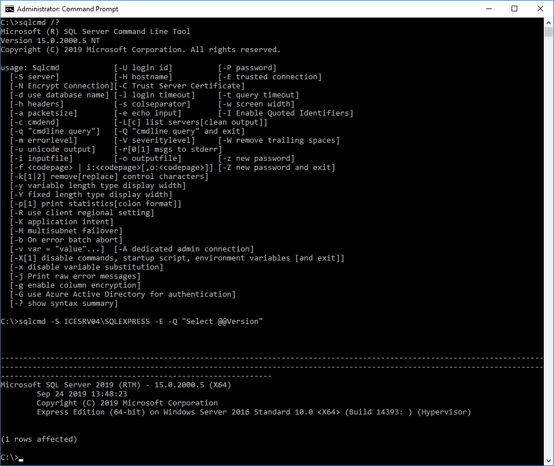This screenshot has width=554, height=466.
Task: Click "variable length type display width" option
Action: click(x=98, y=186)
